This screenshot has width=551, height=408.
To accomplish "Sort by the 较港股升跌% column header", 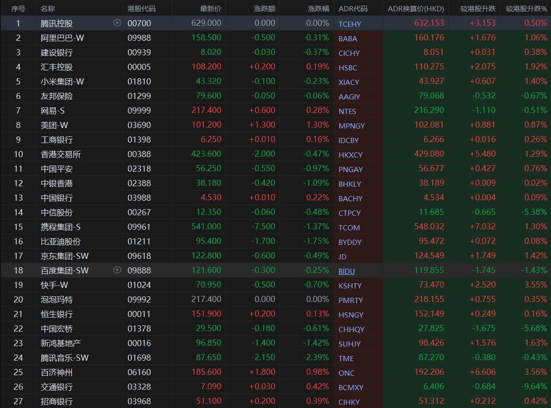I will pyautogui.click(x=526, y=8).
